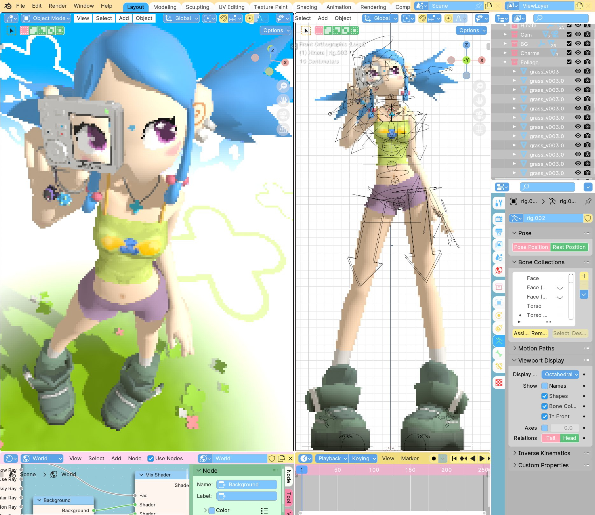
Task: Expand the Custom Properties panel
Action: point(543,465)
